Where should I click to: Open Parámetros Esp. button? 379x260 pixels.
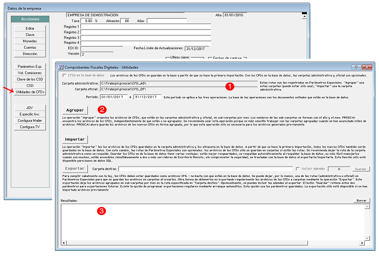[30, 66]
